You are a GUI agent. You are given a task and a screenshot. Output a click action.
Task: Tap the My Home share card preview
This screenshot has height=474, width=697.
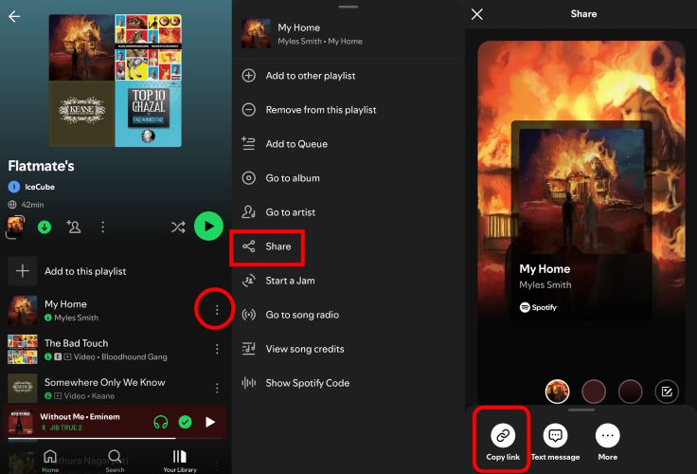[x=581, y=223]
